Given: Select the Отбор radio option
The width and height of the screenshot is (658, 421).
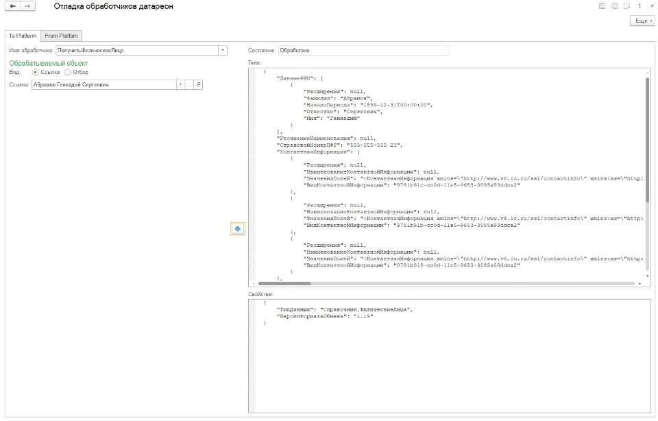Looking at the screenshot, I should click(x=68, y=72).
